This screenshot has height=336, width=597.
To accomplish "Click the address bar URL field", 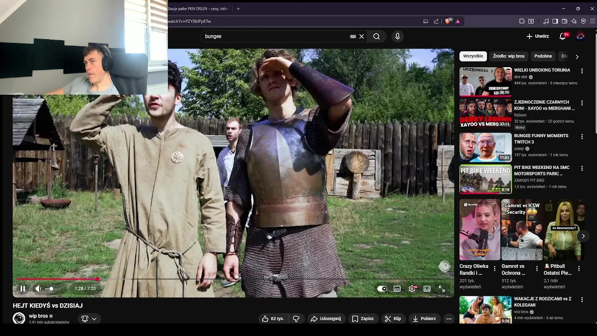I will pos(294,21).
